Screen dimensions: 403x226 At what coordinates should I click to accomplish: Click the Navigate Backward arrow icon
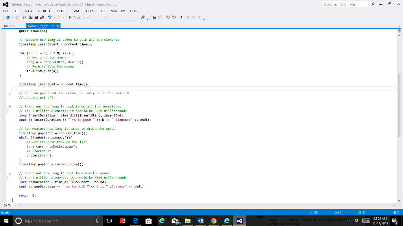pyautogui.click(x=8, y=17)
